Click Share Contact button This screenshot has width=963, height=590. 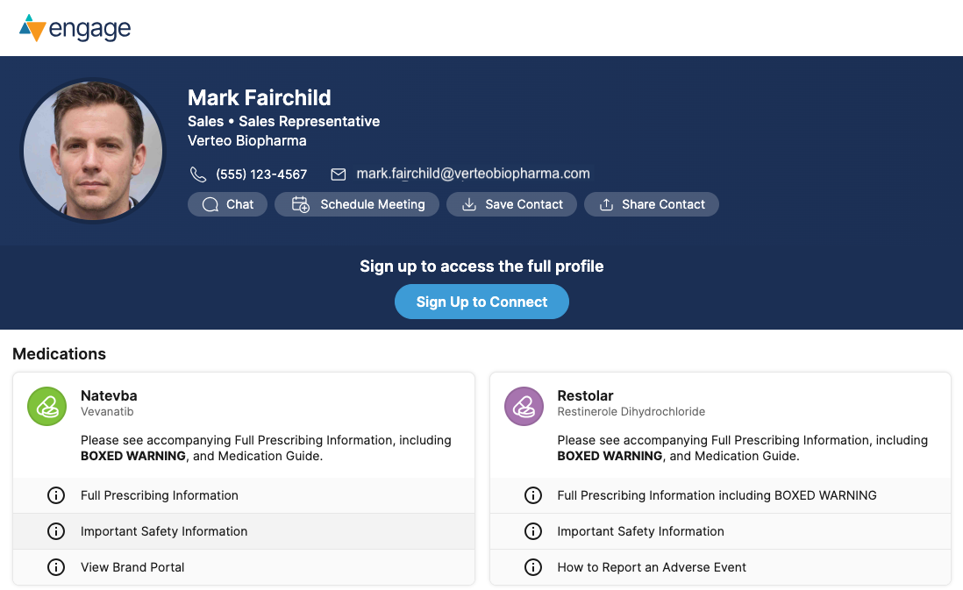pos(652,204)
